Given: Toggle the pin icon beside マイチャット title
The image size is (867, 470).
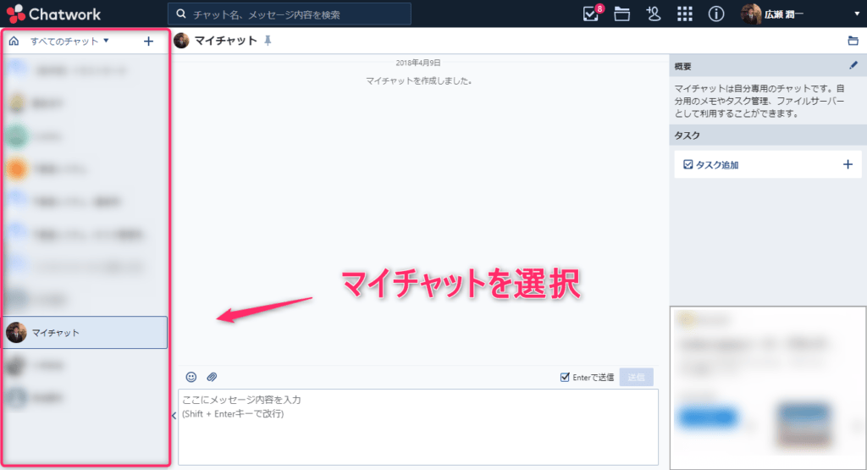Looking at the screenshot, I should [268, 41].
